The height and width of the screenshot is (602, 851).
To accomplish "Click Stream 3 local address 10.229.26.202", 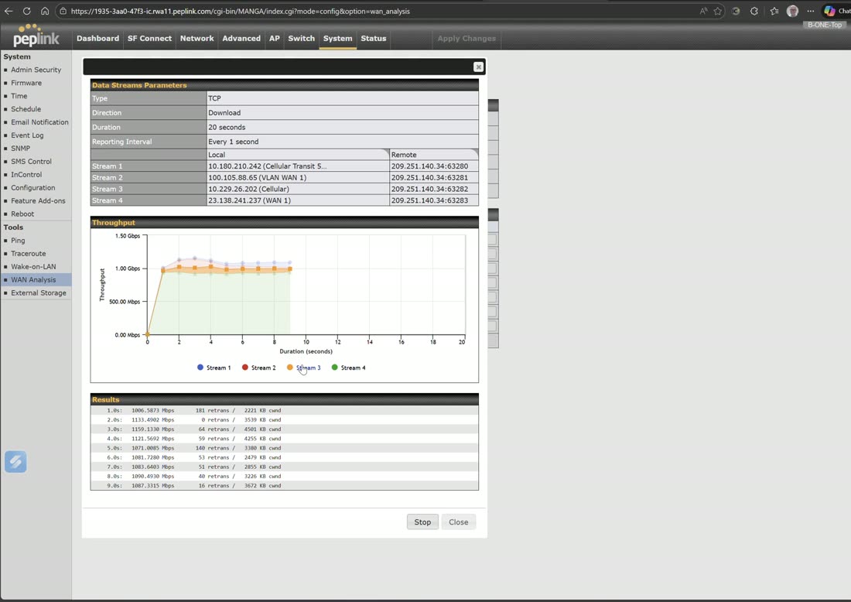I will [x=248, y=189].
